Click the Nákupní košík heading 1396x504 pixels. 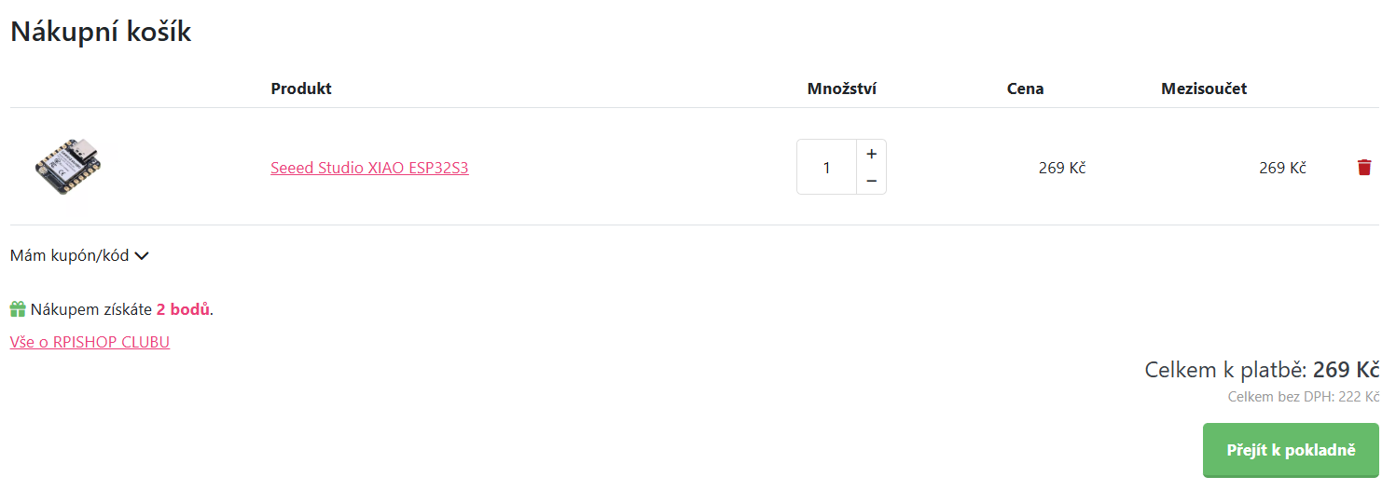pos(101,32)
